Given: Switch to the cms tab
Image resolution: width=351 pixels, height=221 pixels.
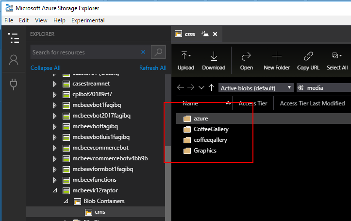Looking at the screenshot, I should click(190, 34).
